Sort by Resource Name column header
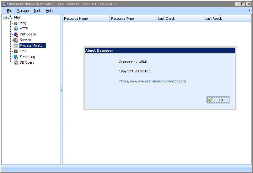253x173 pixels. coord(86,18)
